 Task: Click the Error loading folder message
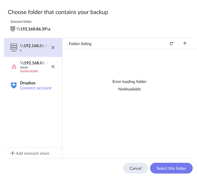(x=129, y=82)
